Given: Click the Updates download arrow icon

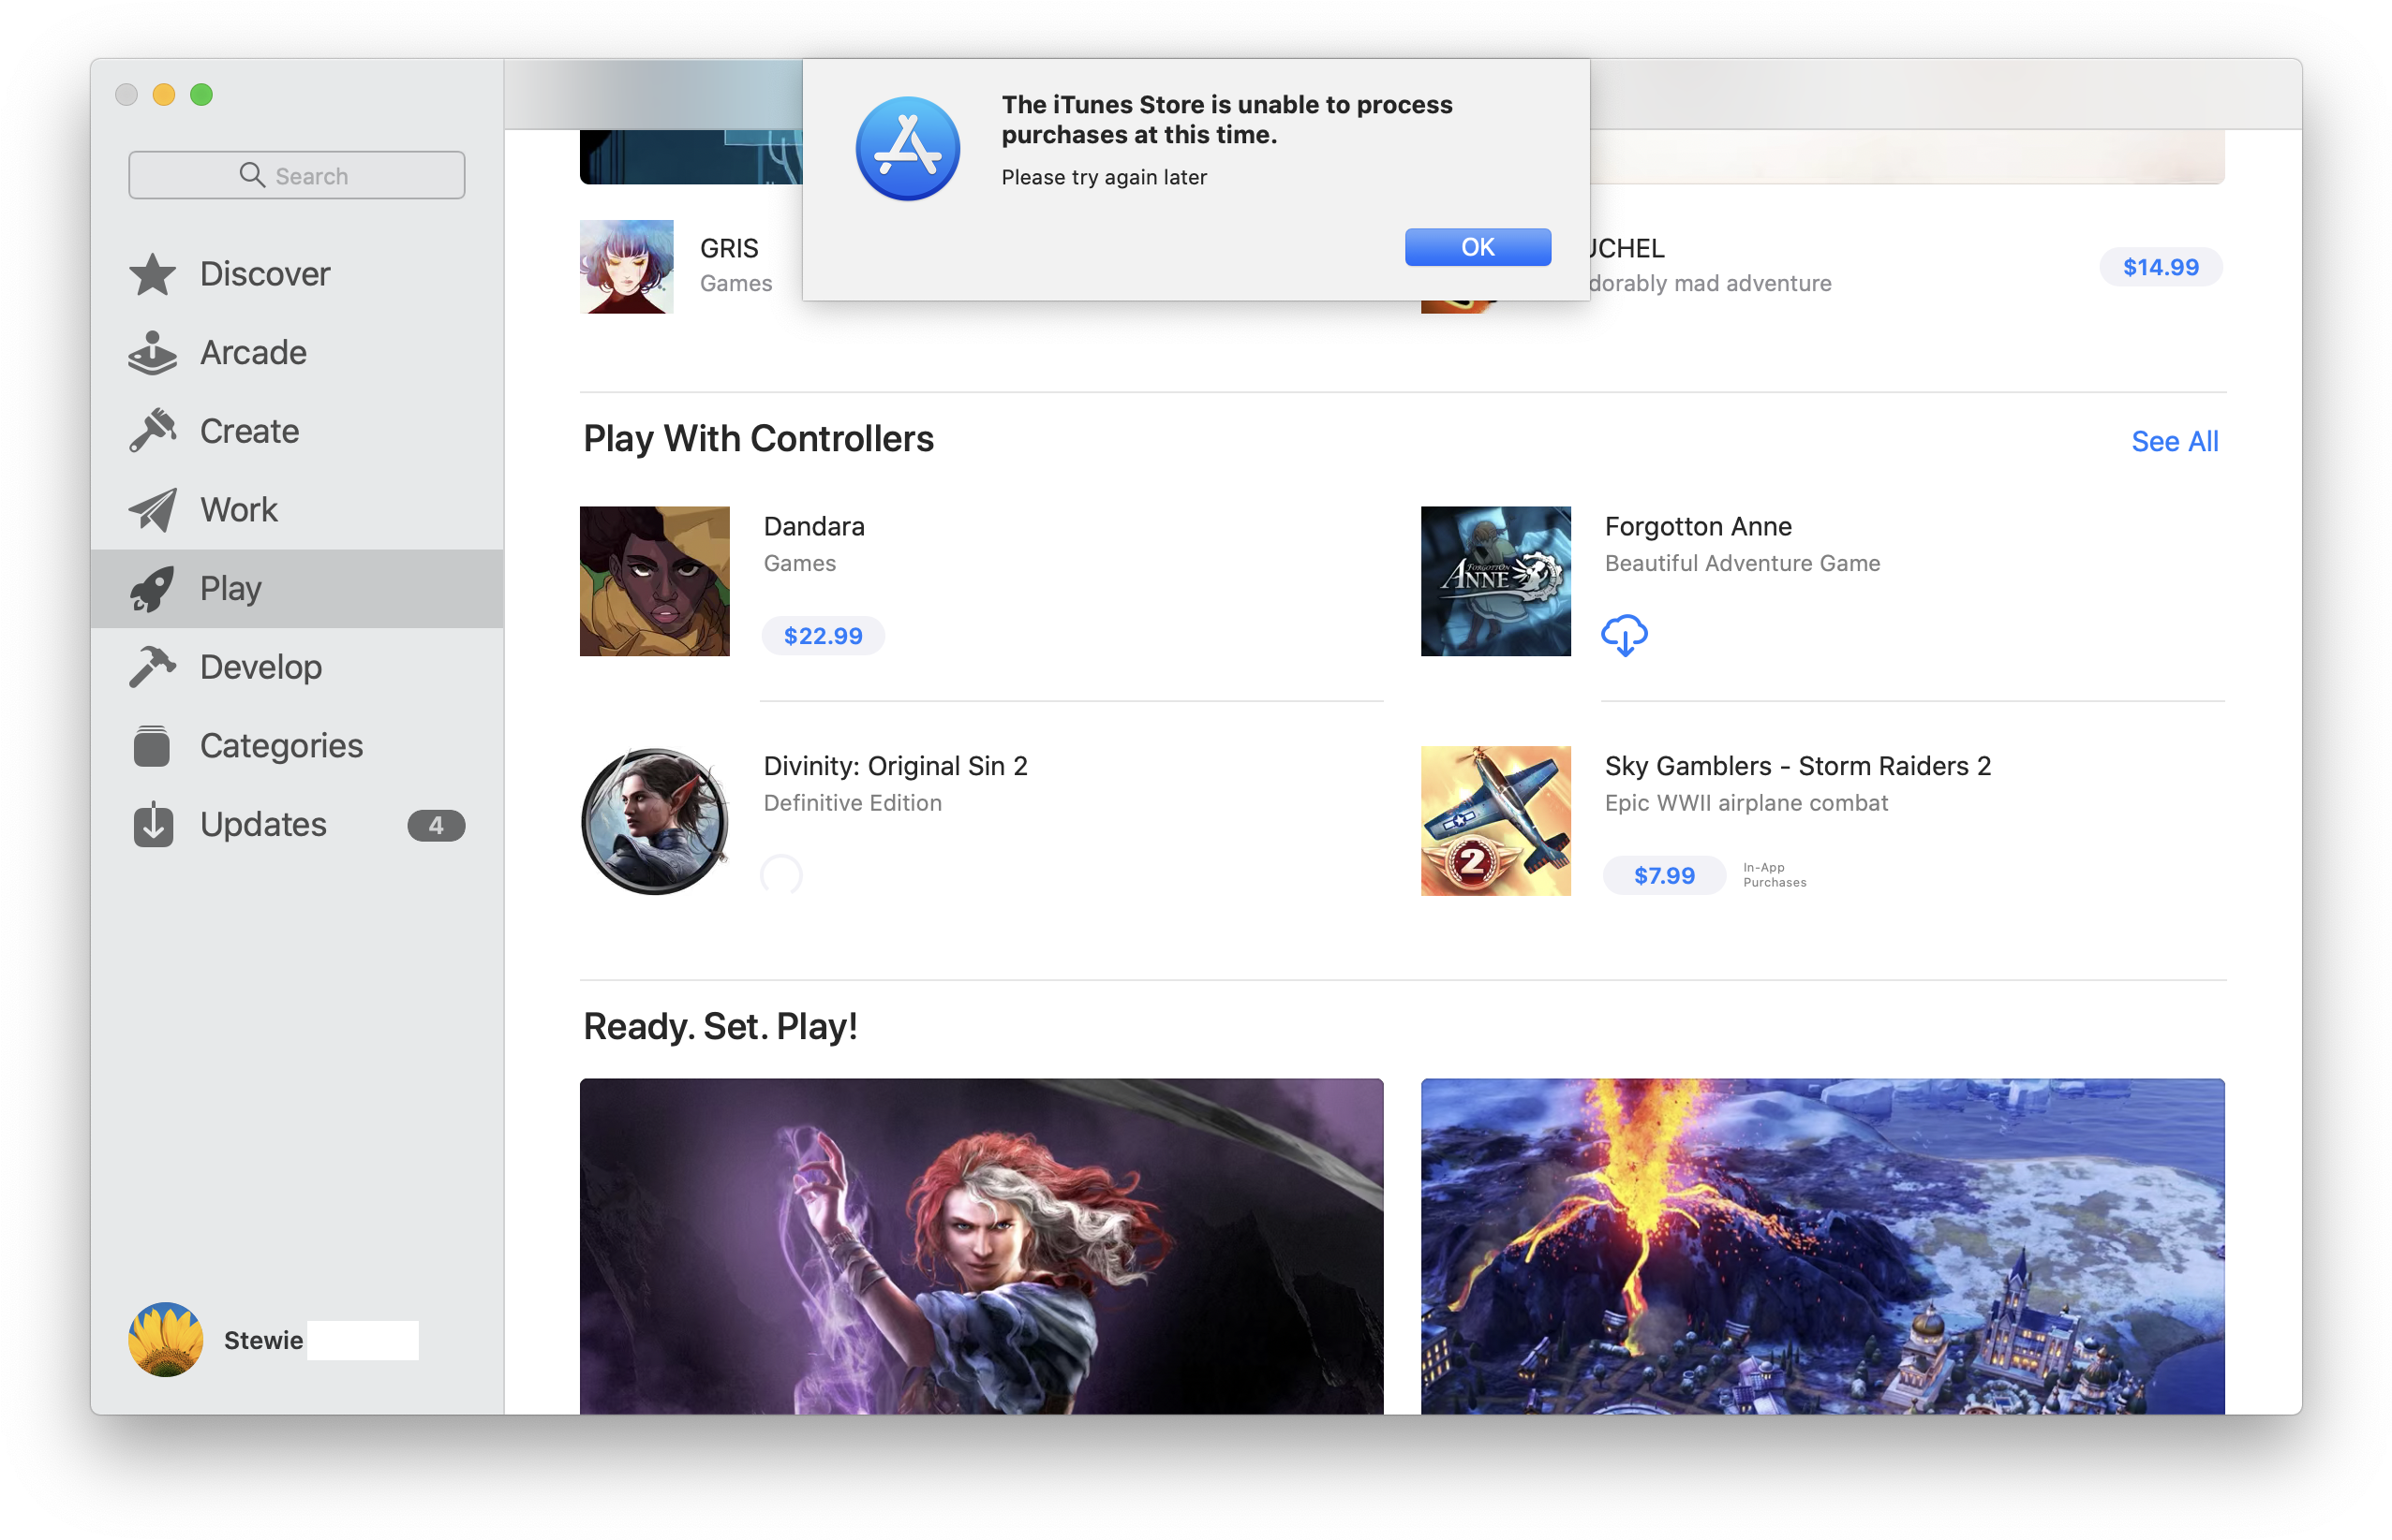Looking at the screenshot, I should click(152, 824).
